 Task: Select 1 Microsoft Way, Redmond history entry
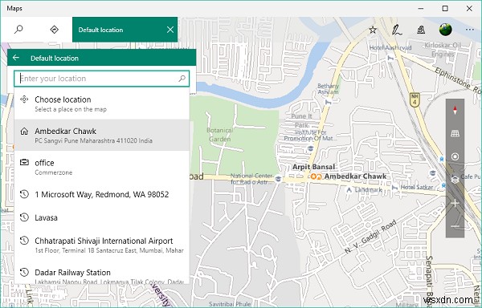point(101,194)
